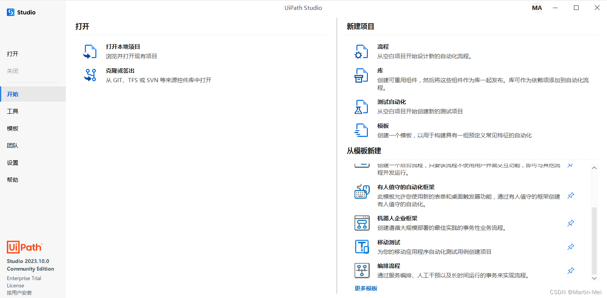Select 移动测试 template title

(389, 242)
